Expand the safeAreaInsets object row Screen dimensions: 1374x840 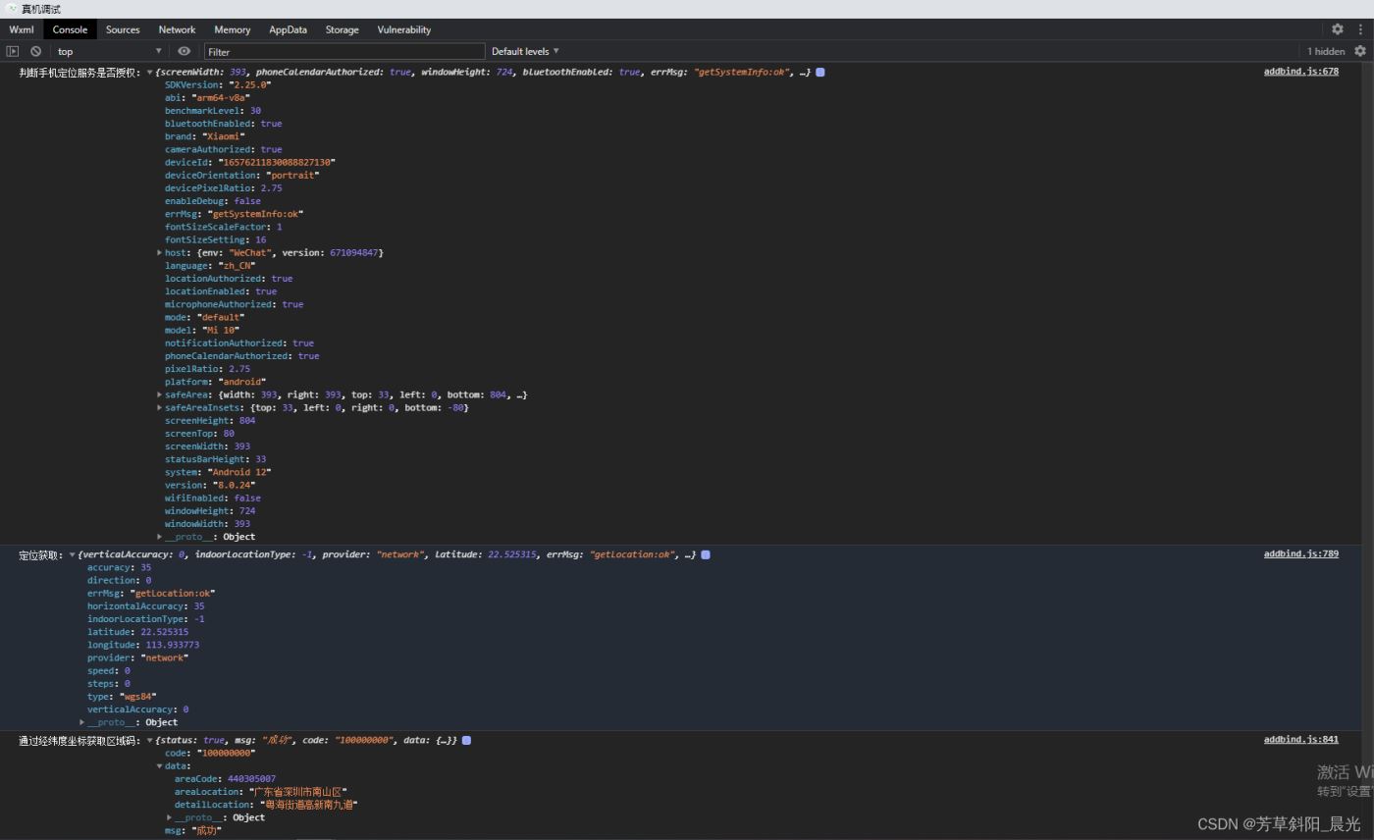click(159, 407)
